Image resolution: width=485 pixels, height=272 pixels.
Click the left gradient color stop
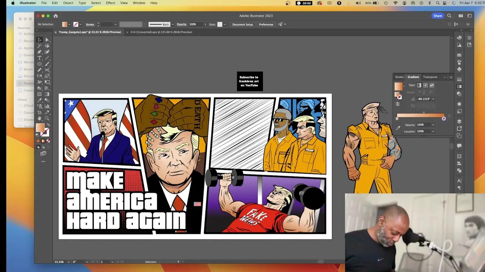[x=397, y=119]
